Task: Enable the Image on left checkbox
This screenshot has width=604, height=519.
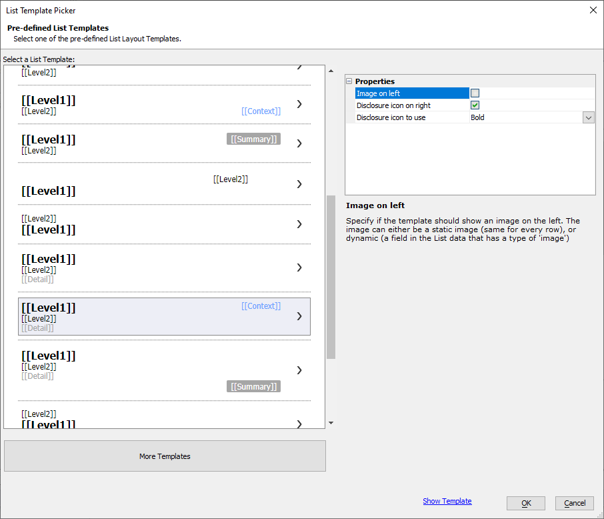Action: (x=475, y=93)
